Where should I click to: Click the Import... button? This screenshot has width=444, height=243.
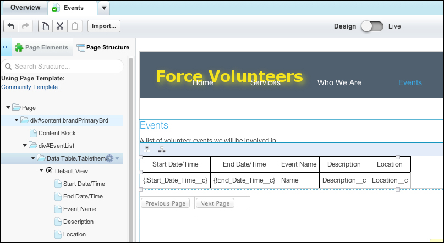(x=103, y=26)
